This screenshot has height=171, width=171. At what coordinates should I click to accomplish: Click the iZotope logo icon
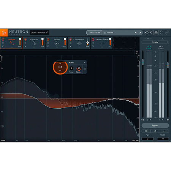tap(4, 33)
